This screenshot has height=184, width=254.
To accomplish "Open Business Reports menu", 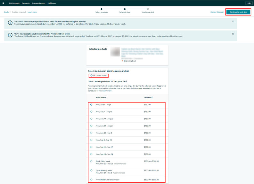I will point(38,3).
